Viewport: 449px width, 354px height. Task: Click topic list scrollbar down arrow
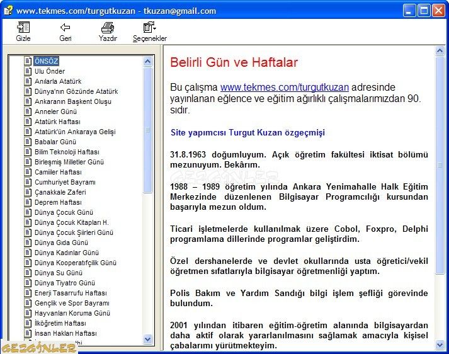coord(148,340)
